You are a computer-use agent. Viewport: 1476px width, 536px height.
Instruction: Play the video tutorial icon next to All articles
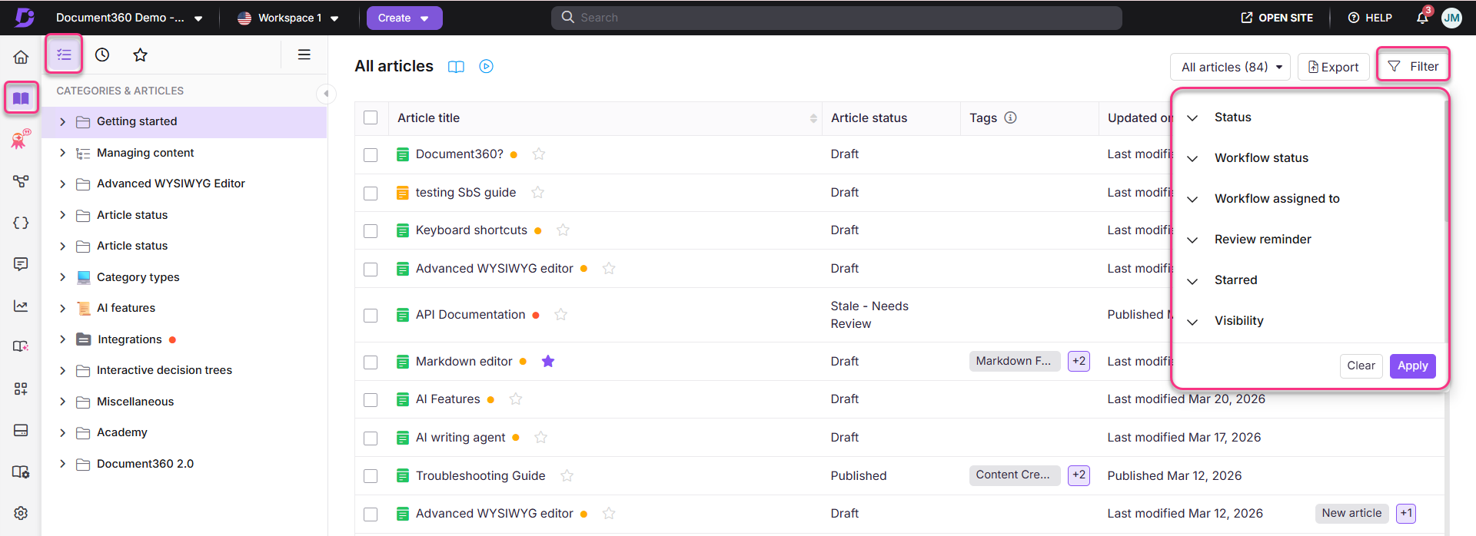pos(486,67)
